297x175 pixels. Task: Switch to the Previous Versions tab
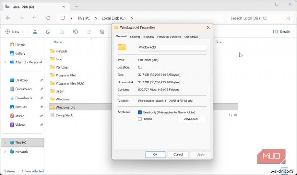(x=169, y=37)
